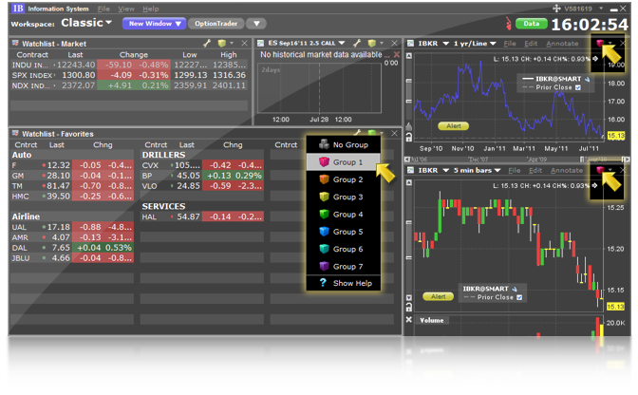Click crosshair icon after CH% in 1 yr chart
This screenshot has width=638, height=395.
[x=595, y=59]
